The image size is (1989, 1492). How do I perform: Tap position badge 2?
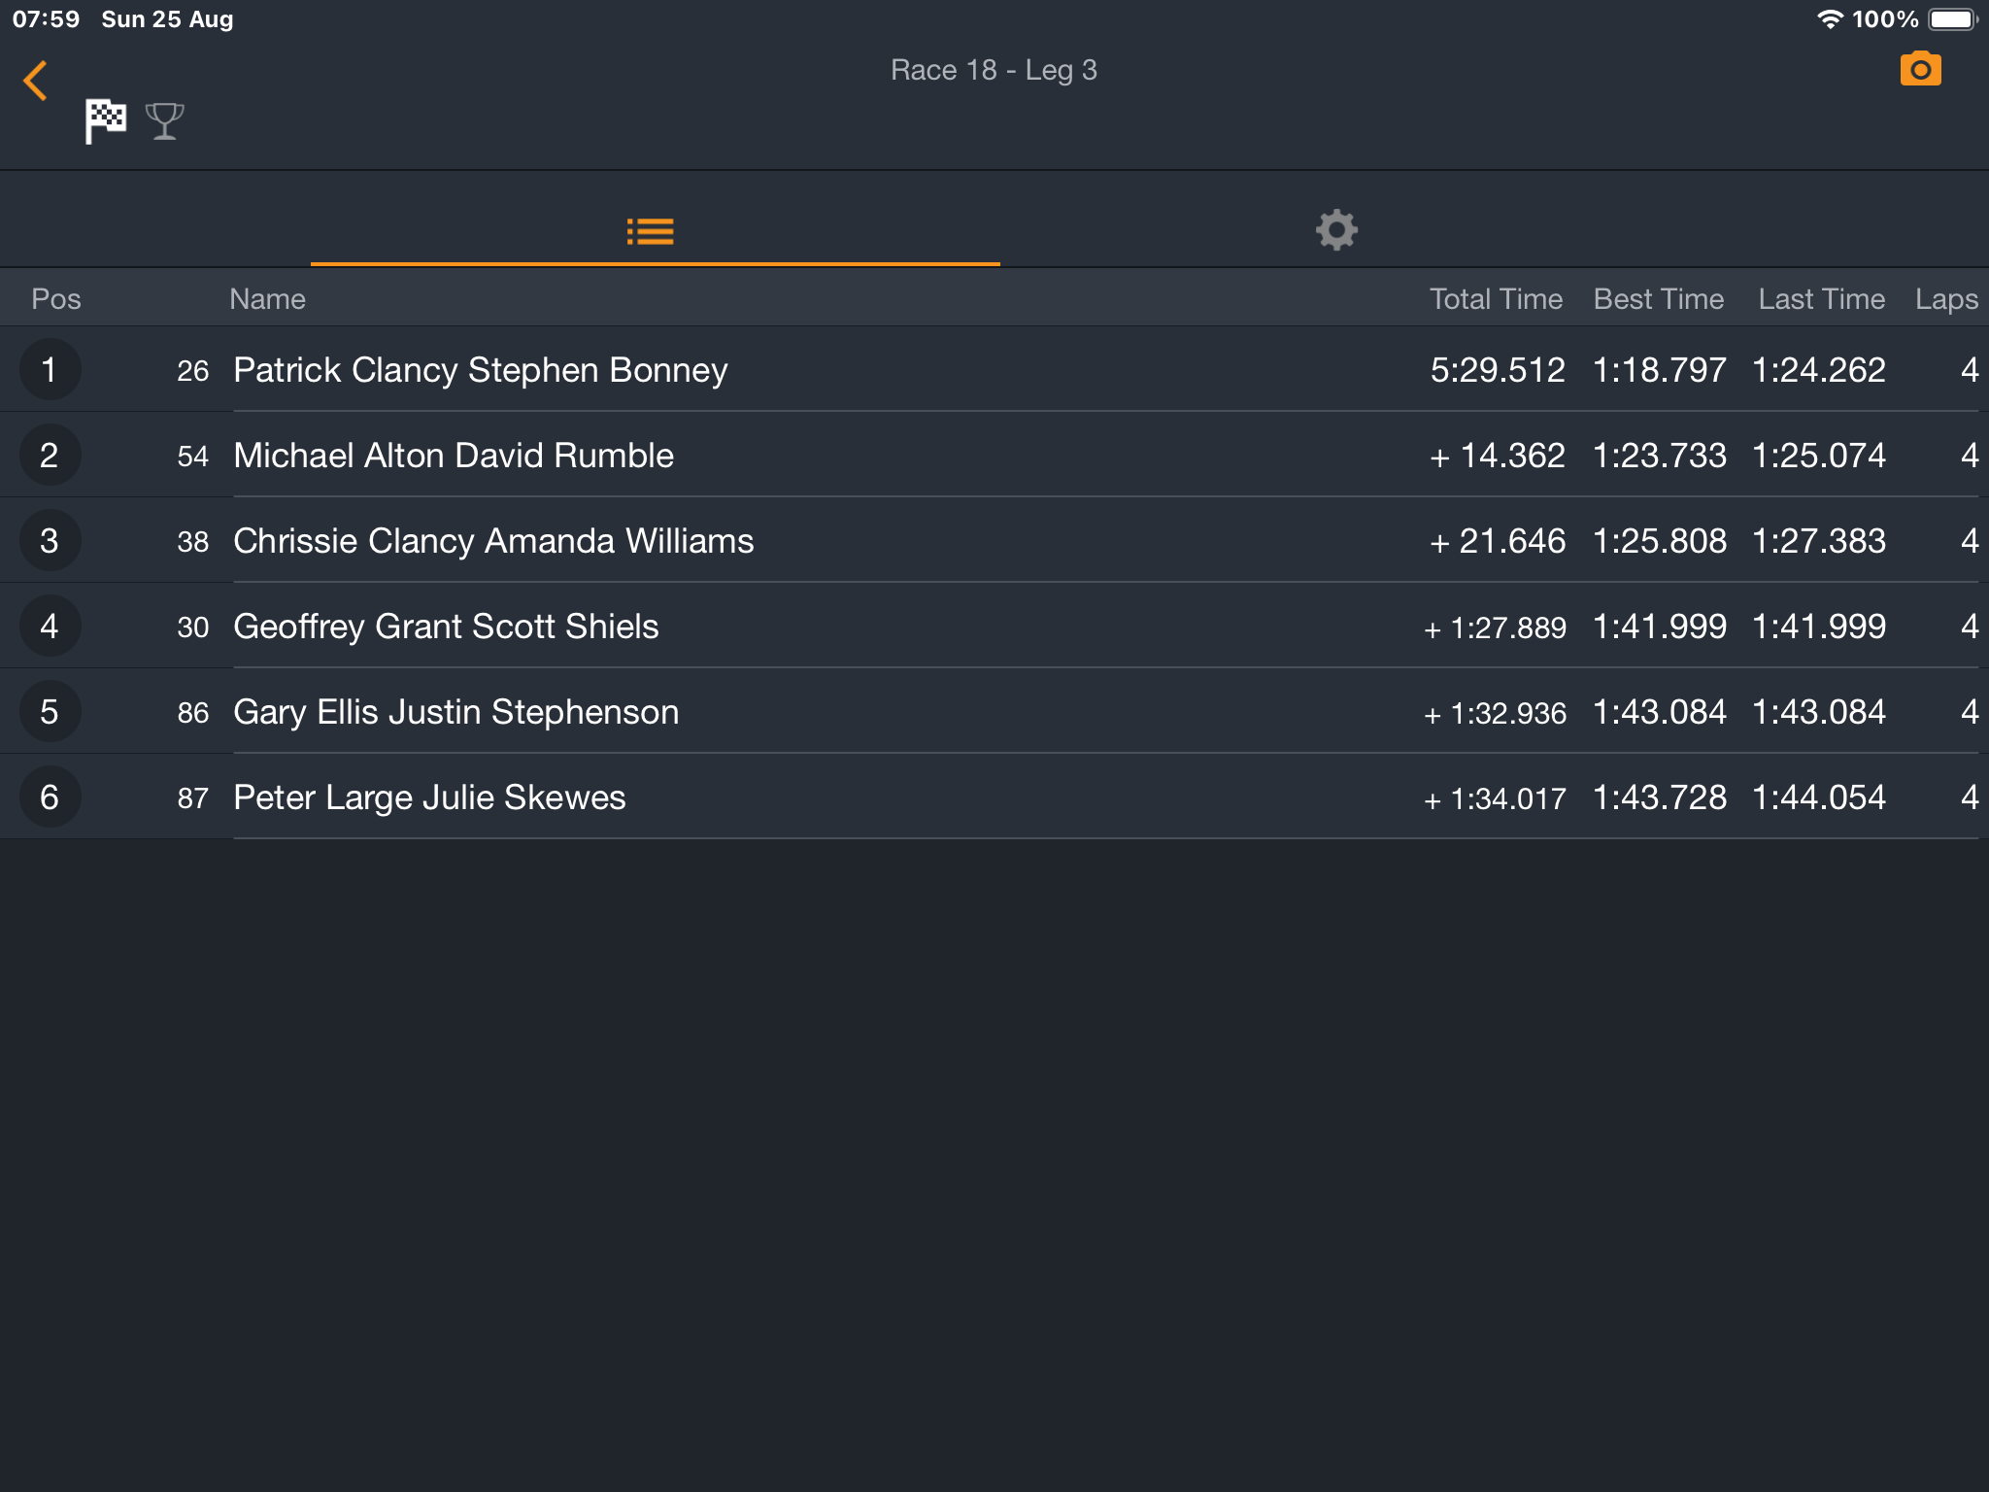point(50,455)
